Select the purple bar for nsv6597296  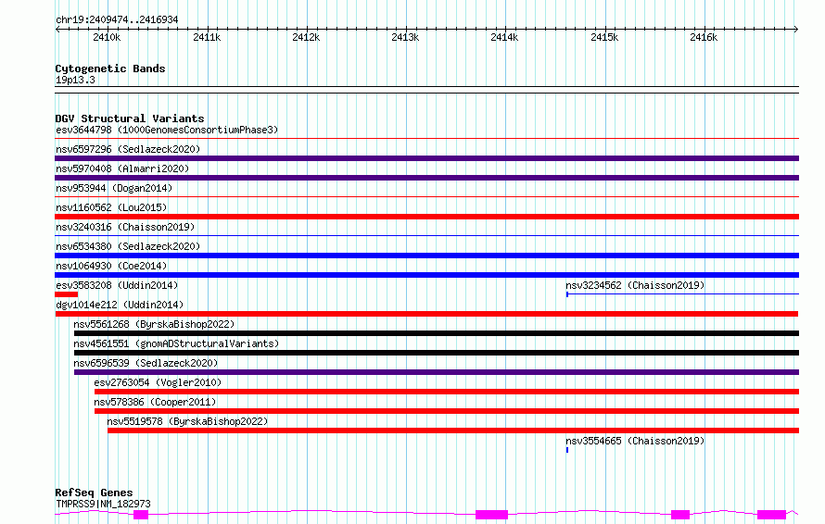coord(426,158)
